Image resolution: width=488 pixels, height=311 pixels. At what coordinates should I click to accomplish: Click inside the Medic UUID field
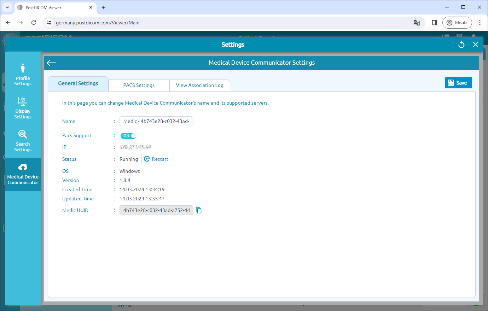156,210
